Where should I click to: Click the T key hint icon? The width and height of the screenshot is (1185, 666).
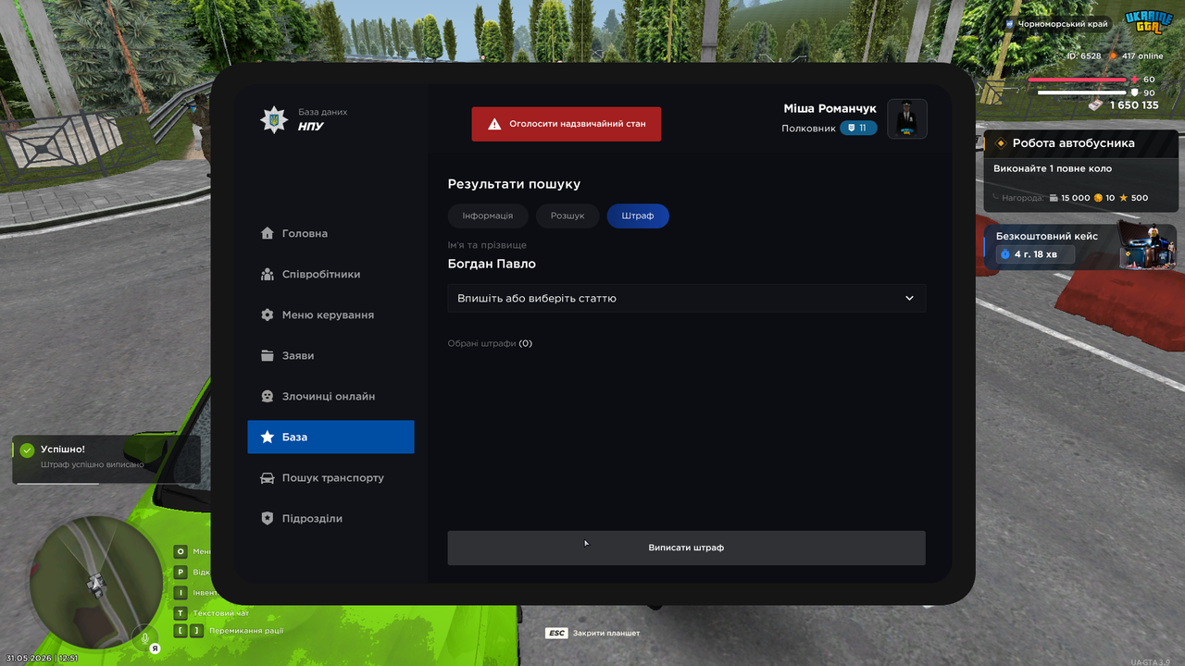181,612
